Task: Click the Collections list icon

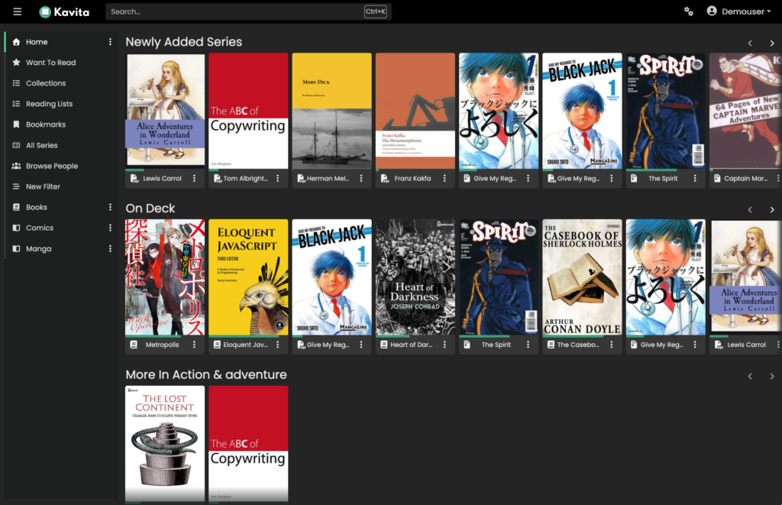Action: point(17,83)
